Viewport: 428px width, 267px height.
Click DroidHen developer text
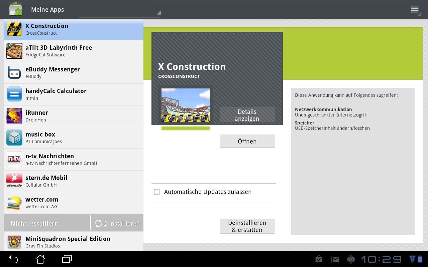(36, 120)
